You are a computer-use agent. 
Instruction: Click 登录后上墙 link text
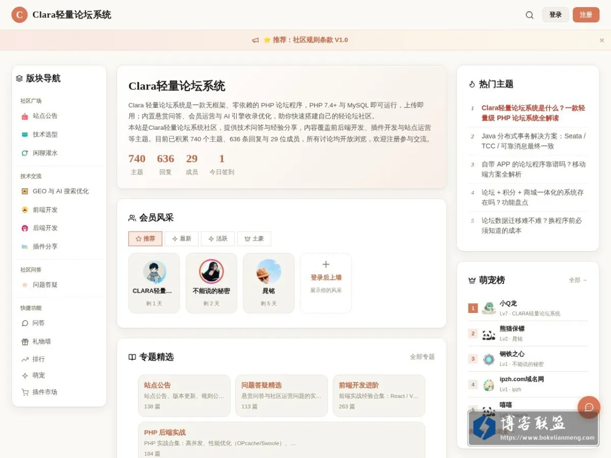pyautogui.click(x=326, y=278)
